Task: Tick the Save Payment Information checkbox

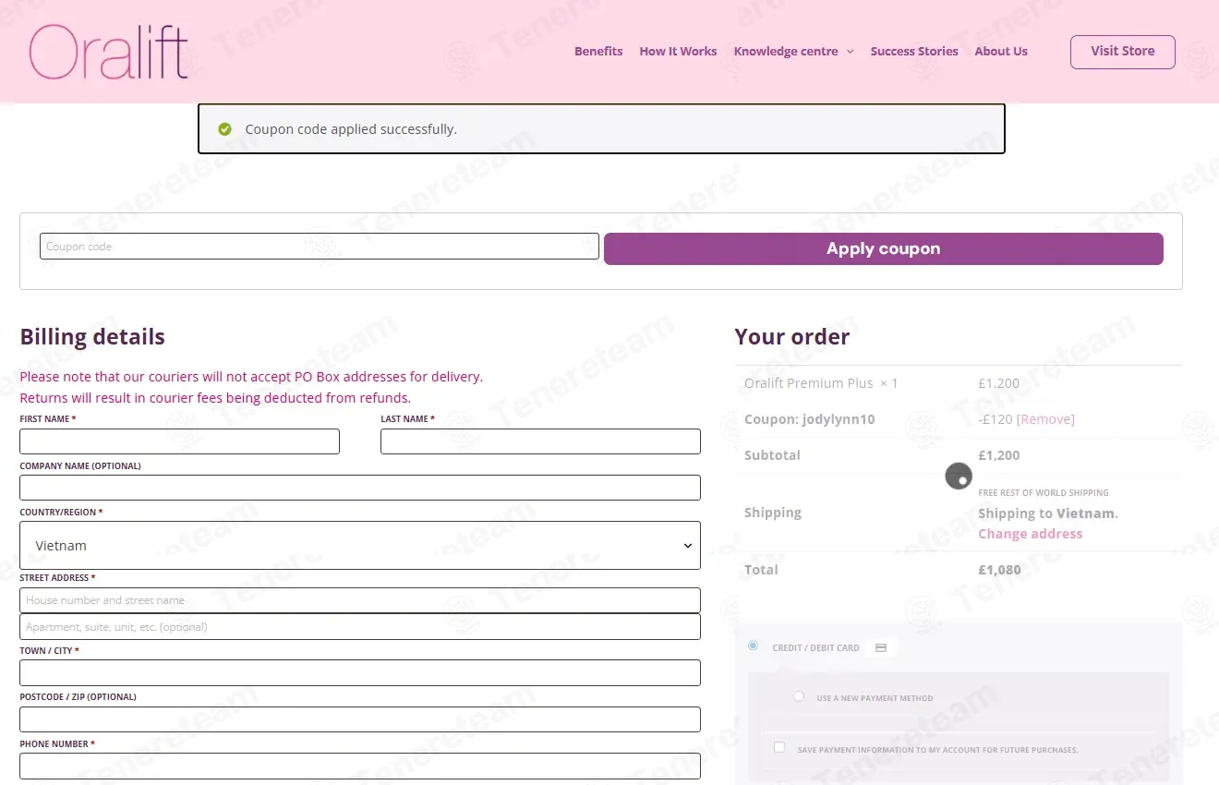Action: (779, 747)
